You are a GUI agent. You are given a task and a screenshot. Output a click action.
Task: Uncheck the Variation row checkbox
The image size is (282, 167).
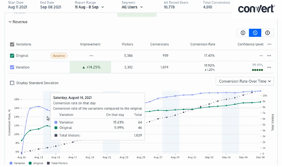click(12, 67)
